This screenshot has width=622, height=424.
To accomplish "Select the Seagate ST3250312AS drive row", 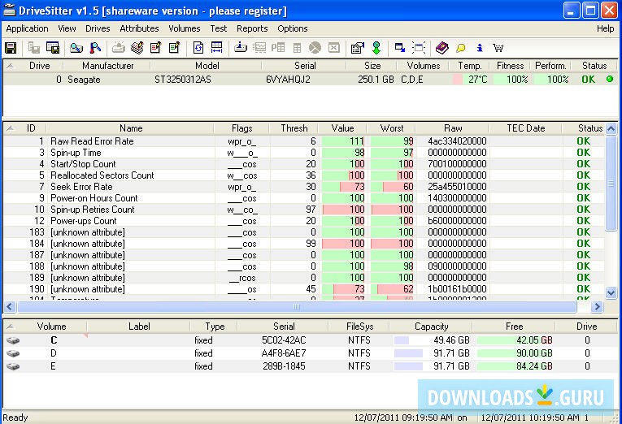I will point(310,80).
